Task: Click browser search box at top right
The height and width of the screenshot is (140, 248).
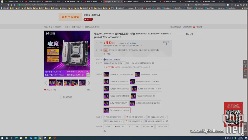Action: click(210, 5)
